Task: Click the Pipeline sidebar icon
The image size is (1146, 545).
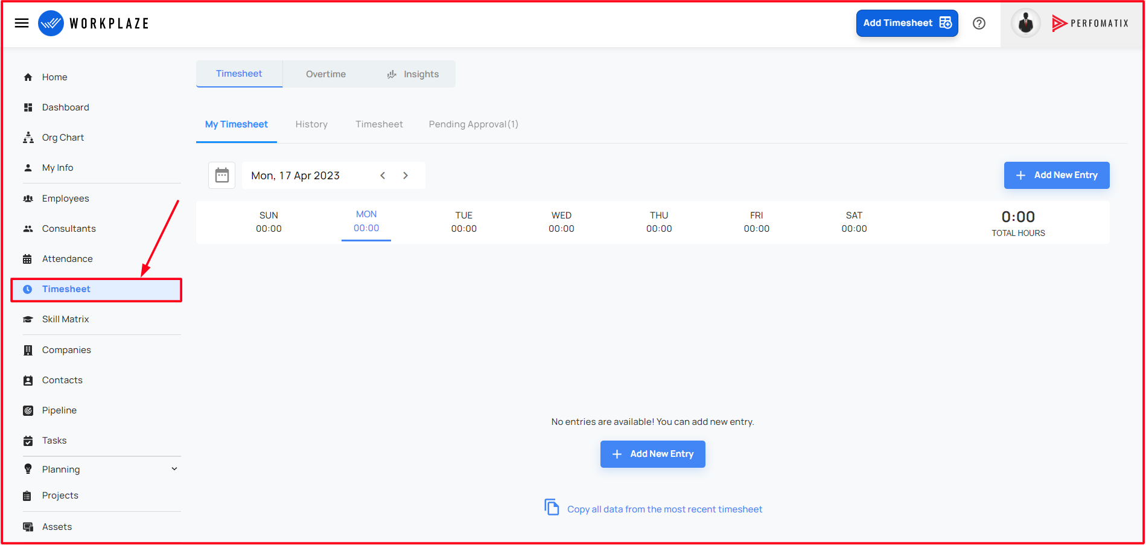Action: click(x=28, y=410)
